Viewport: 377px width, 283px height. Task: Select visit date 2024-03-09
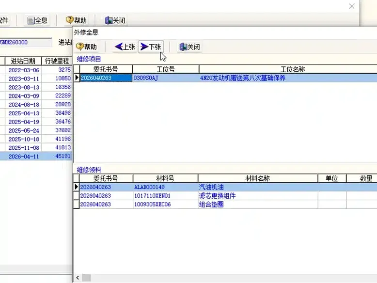tap(24, 96)
